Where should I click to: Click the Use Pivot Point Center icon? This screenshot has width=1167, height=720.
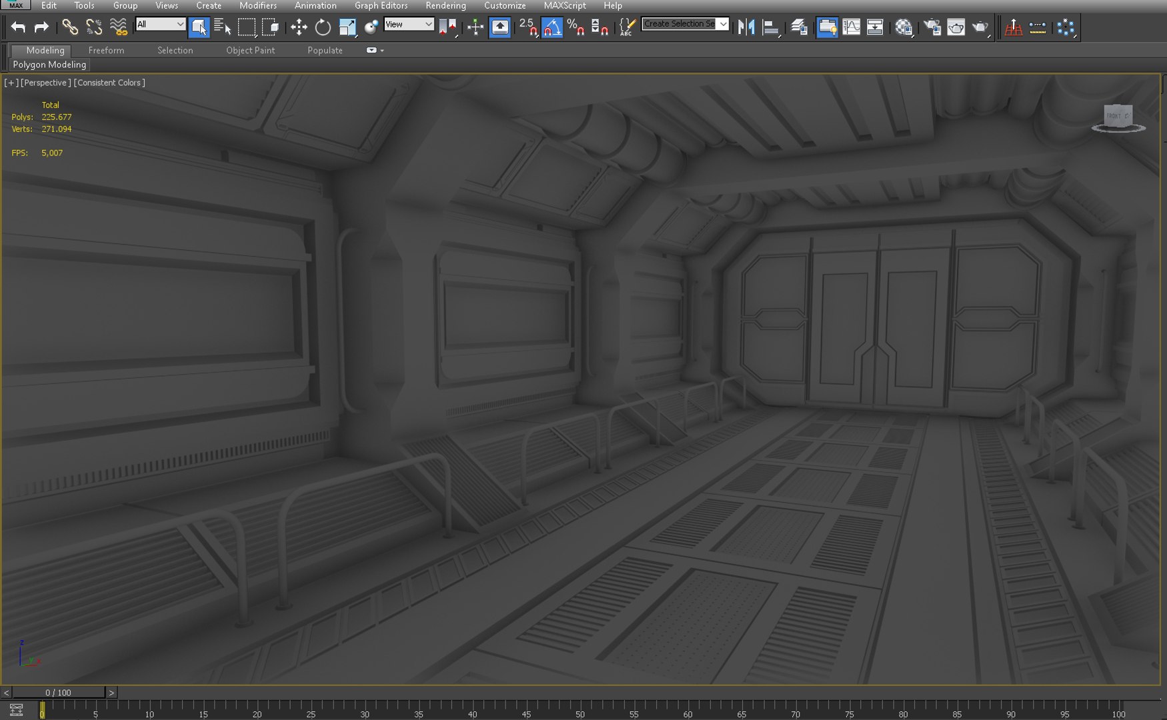(447, 27)
